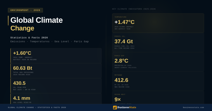Click the 'MAY 2025 — 3M-YR HIGH' caption
Viewport: 212px width, 111px height.
[x=24, y=90]
